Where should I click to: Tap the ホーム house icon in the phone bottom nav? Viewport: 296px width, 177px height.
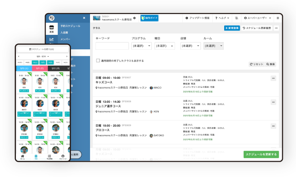pos(22,156)
